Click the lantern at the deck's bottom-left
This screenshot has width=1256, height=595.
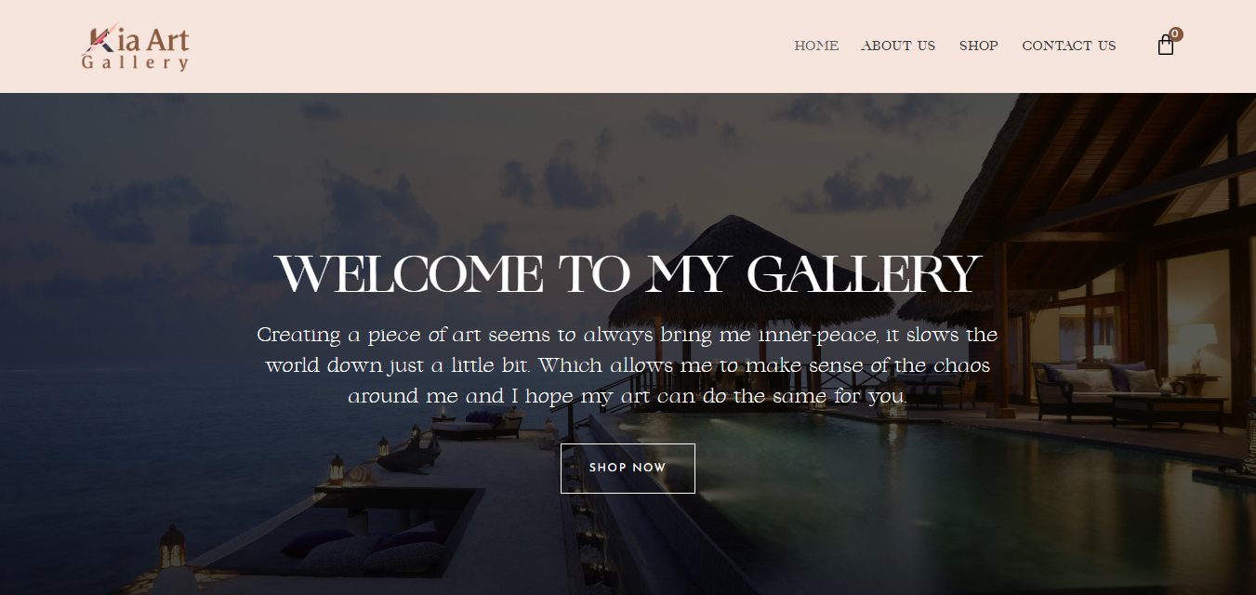pyautogui.click(x=172, y=547)
